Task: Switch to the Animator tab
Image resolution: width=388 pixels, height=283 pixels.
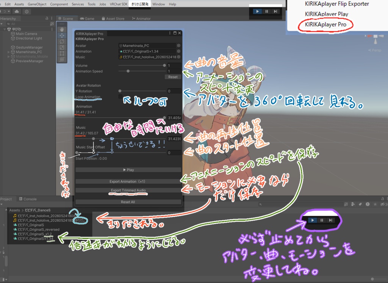Action: coord(141,19)
